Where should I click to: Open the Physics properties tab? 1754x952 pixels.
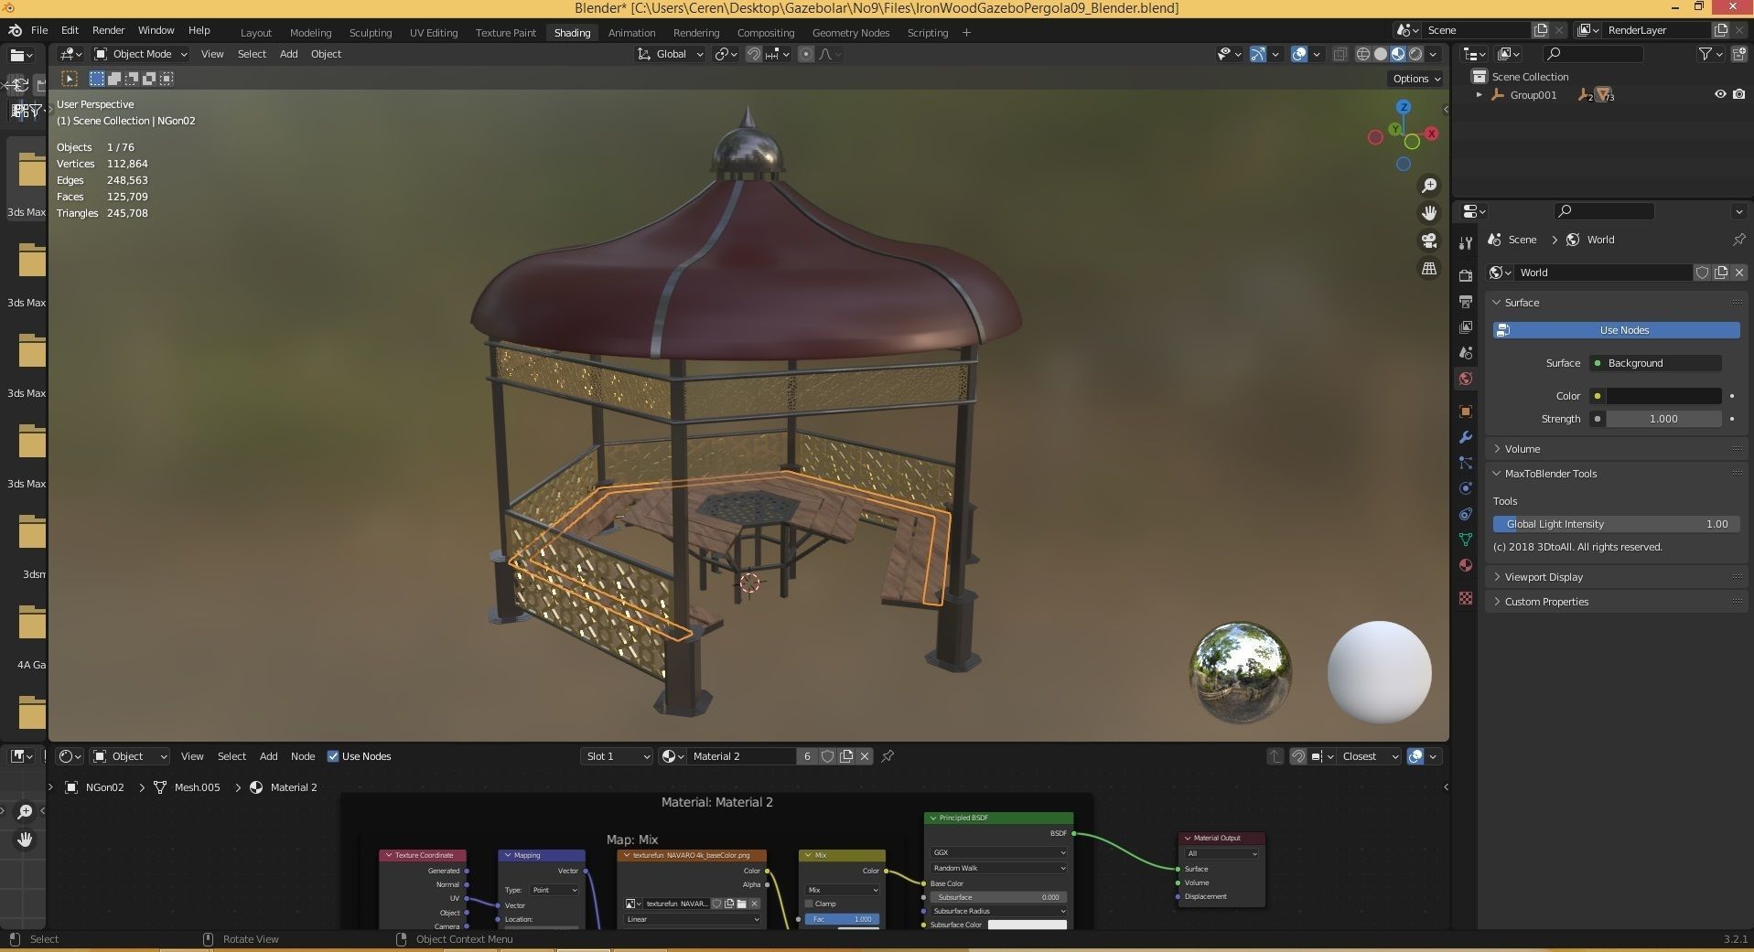click(x=1466, y=488)
